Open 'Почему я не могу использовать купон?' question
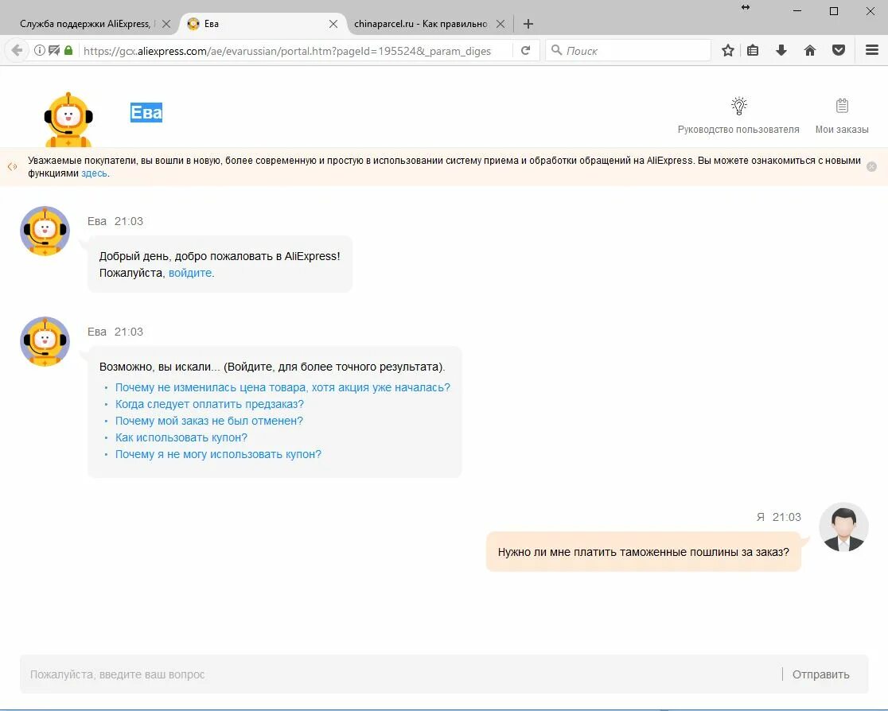 point(218,455)
